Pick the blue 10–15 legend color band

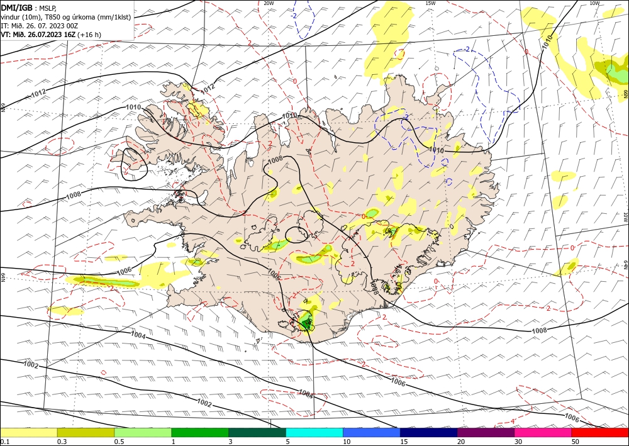372,433
